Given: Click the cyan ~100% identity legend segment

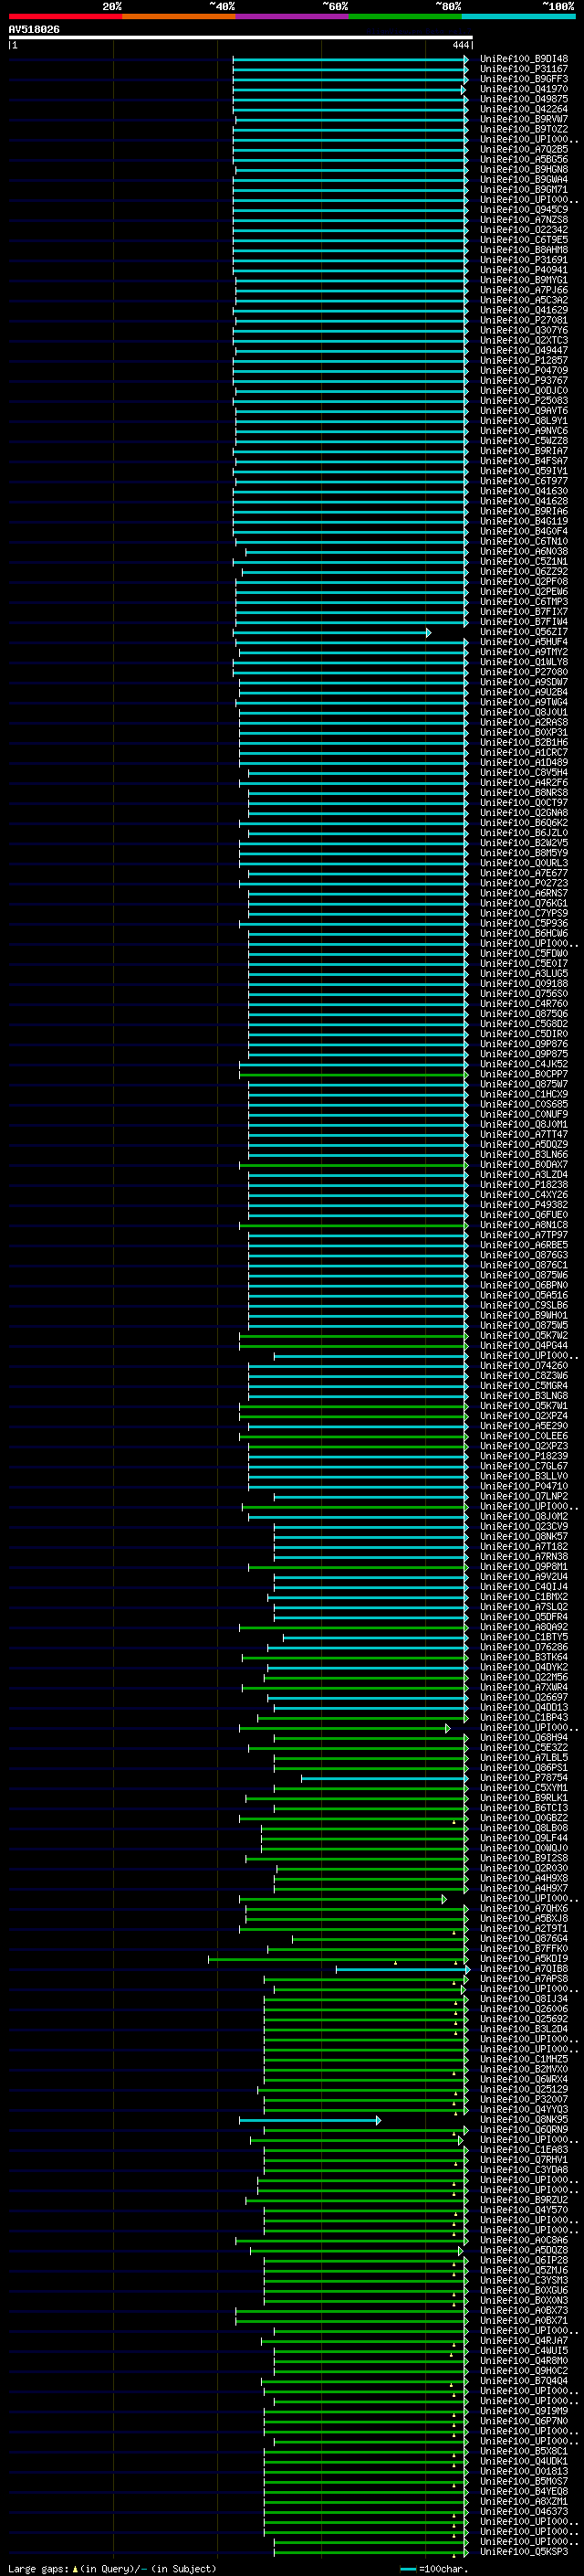Looking at the screenshot, I should tap(518, 16).
